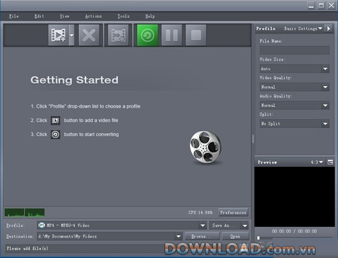Image resolution: width=338 pixels, height=258 pixels.
Task: Click the 'Please add file(s)' status text
Action: 27,248
